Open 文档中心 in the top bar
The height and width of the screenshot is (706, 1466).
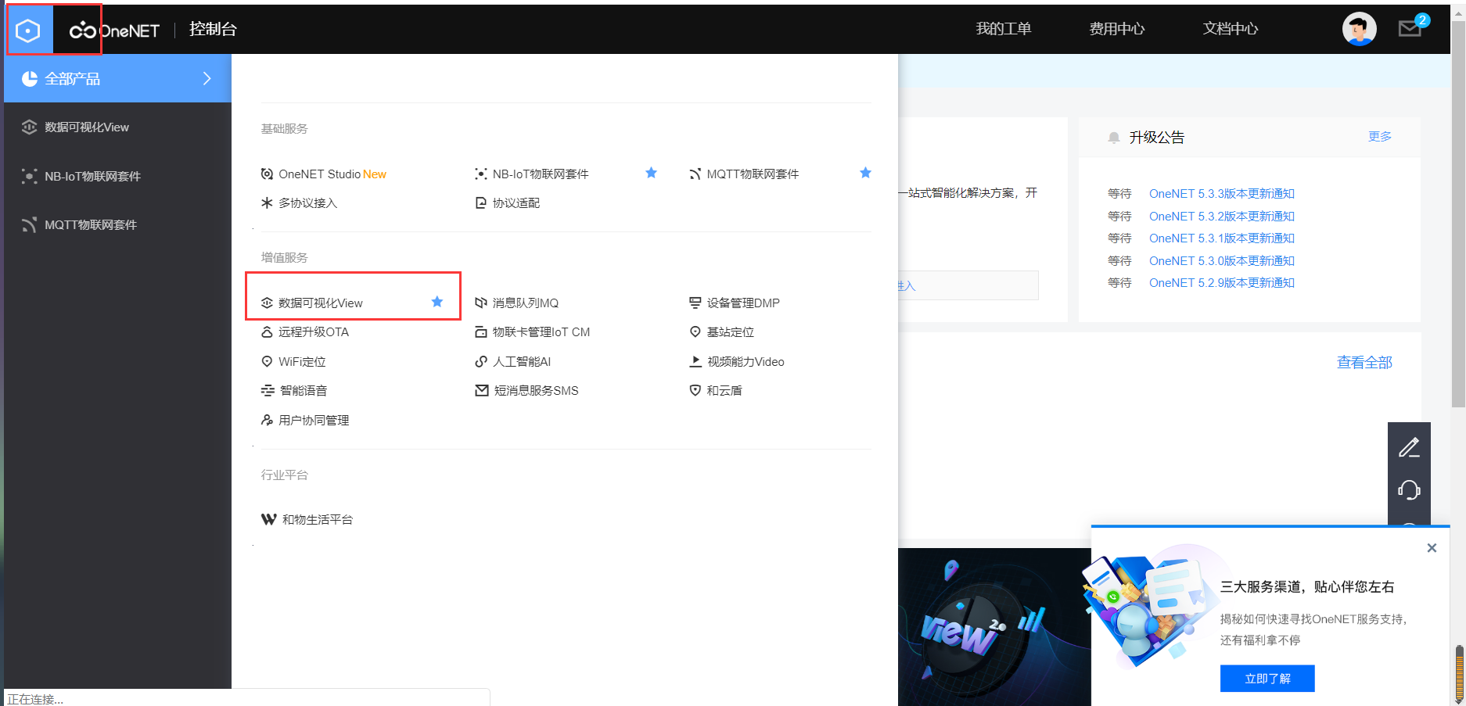point(1229,29)
